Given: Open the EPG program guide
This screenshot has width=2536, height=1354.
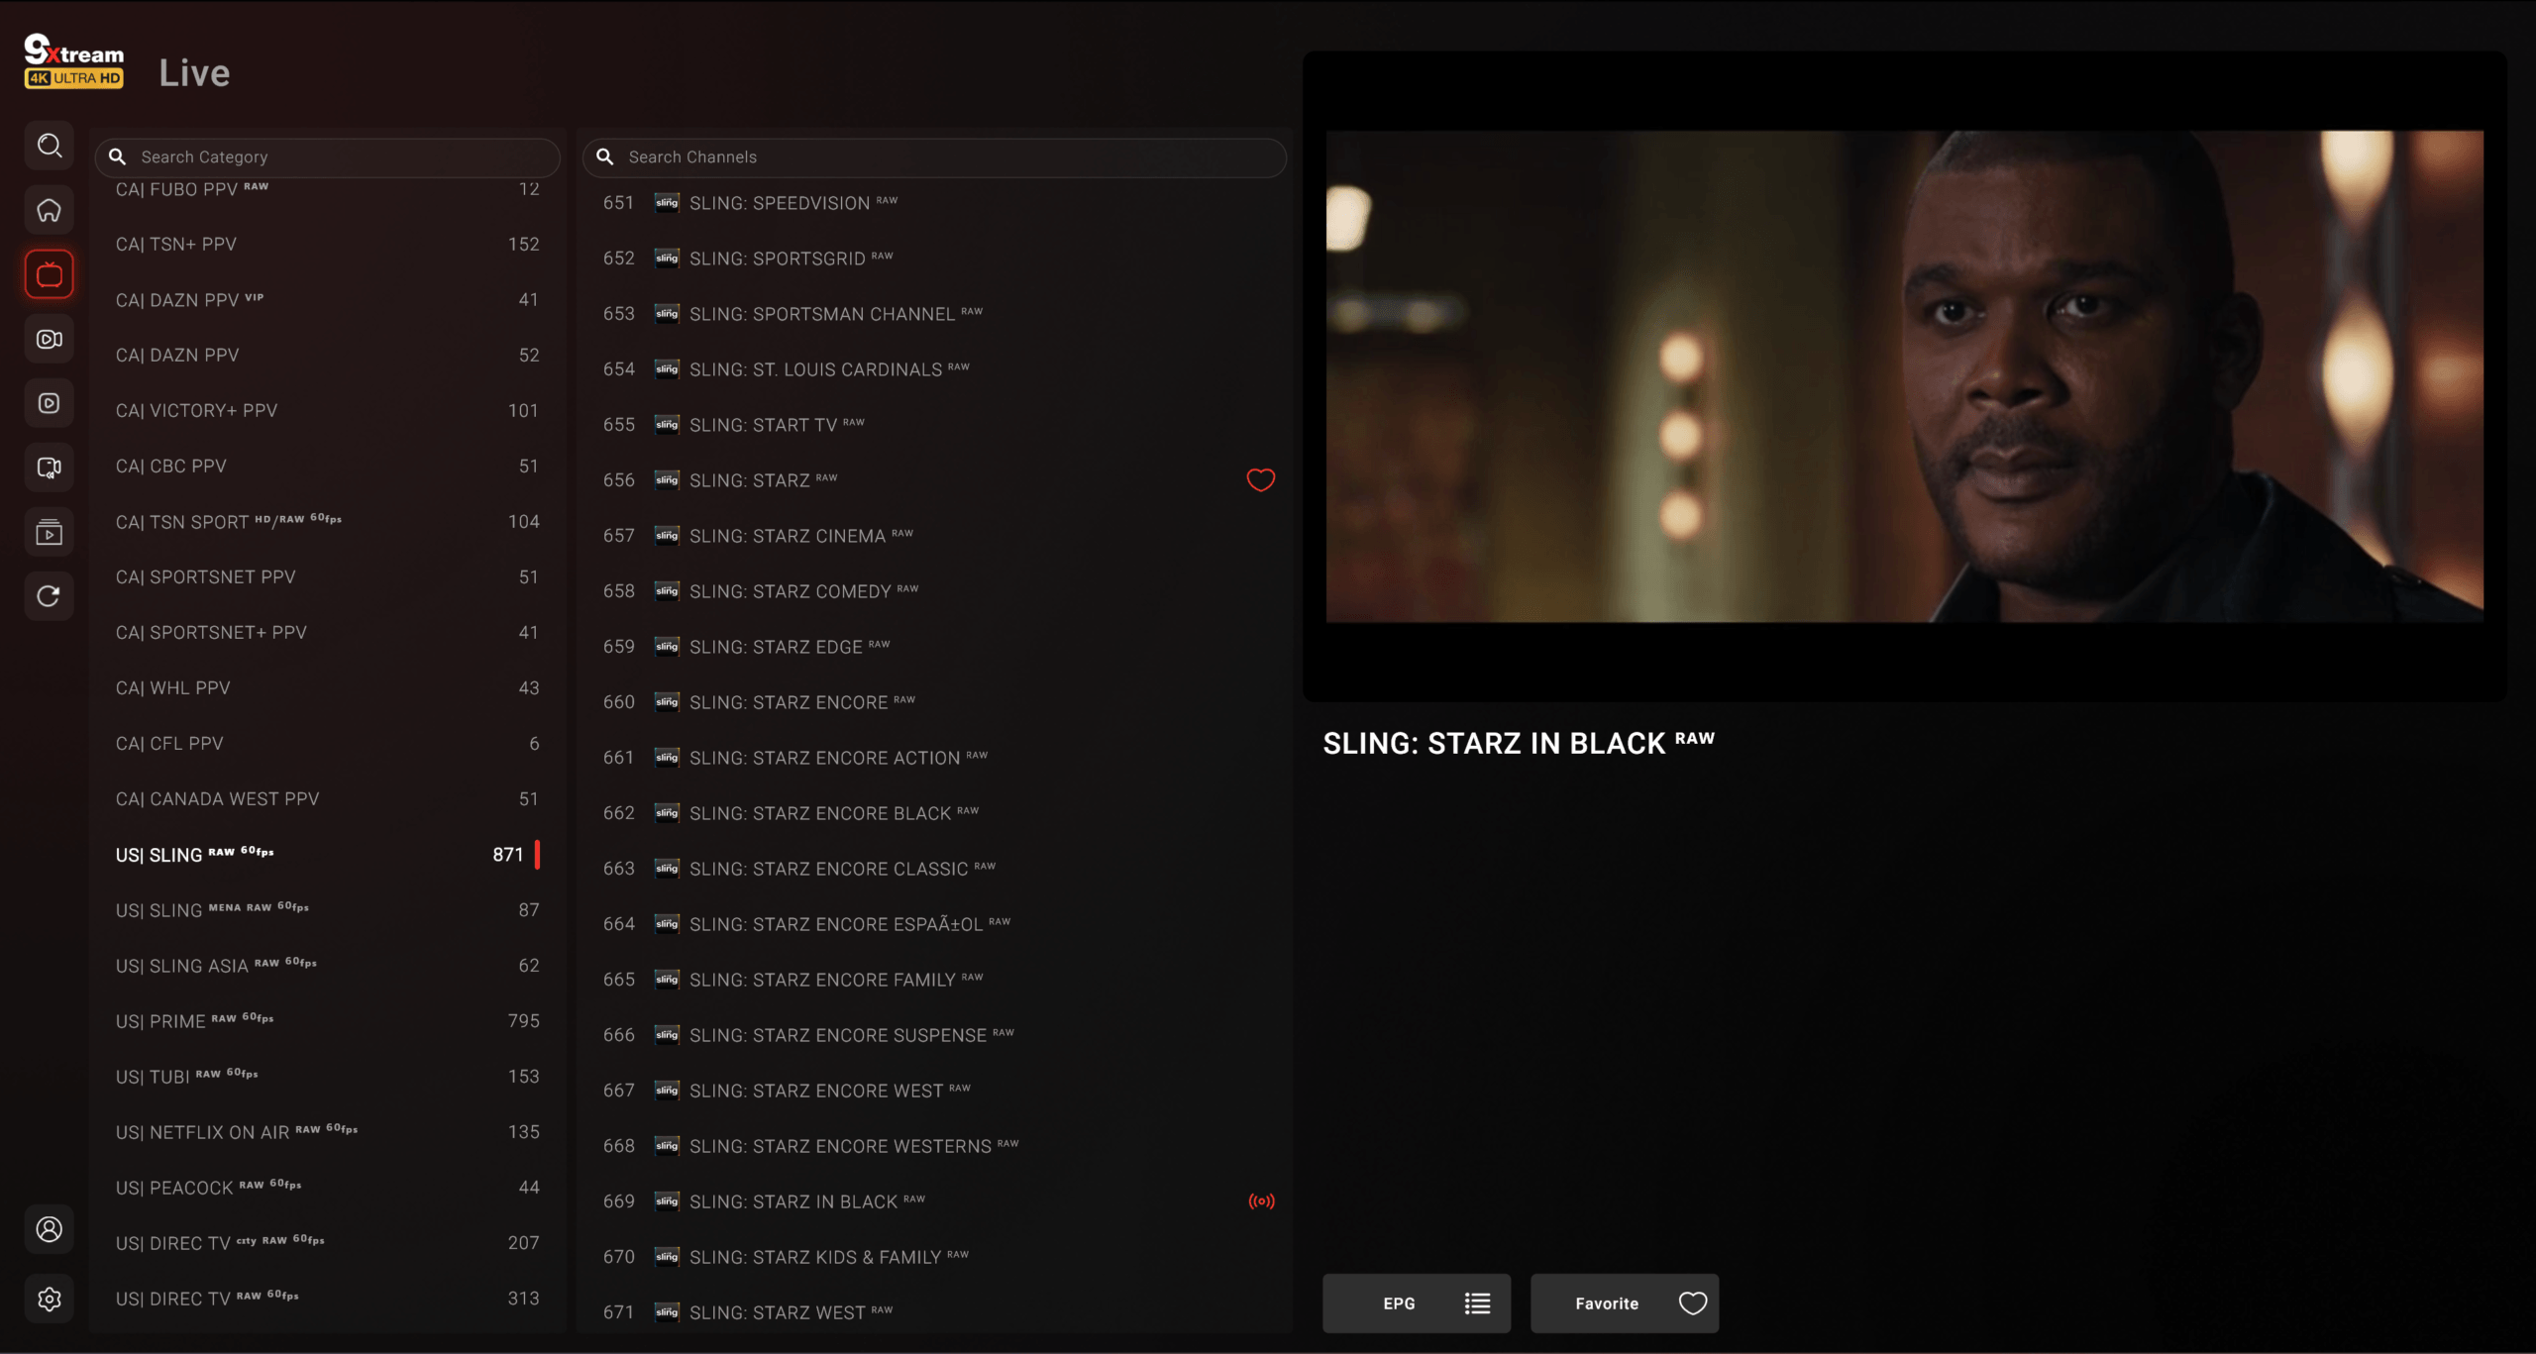Looking at the screenshot, I should [1416, 1303].
